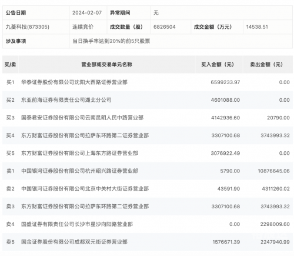
Task: Click the 0.00 sell amount in row 买2
Action: click(285, 100)
